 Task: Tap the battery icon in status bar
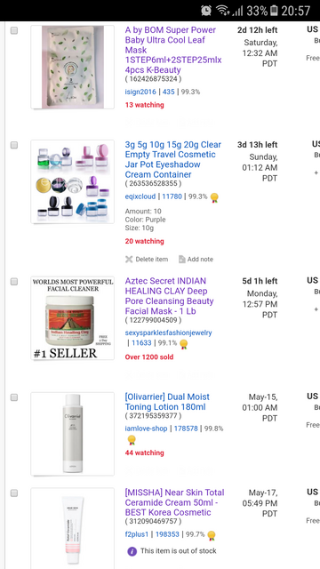pyautogui.click(x=275, y=11)
